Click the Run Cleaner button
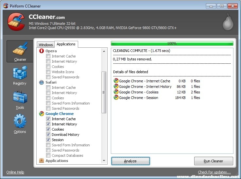Screen dimensions: 241x179 214,161
